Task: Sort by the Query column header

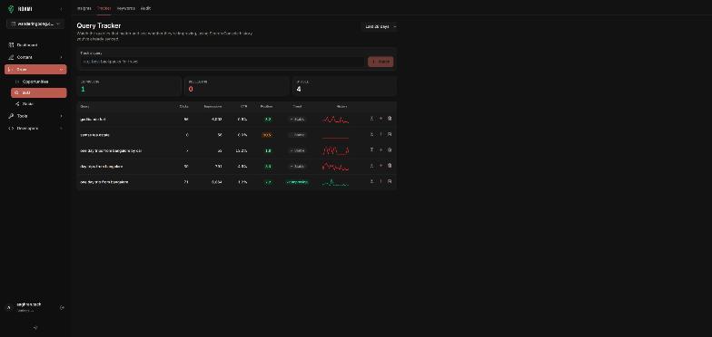Action: point(85,107)
